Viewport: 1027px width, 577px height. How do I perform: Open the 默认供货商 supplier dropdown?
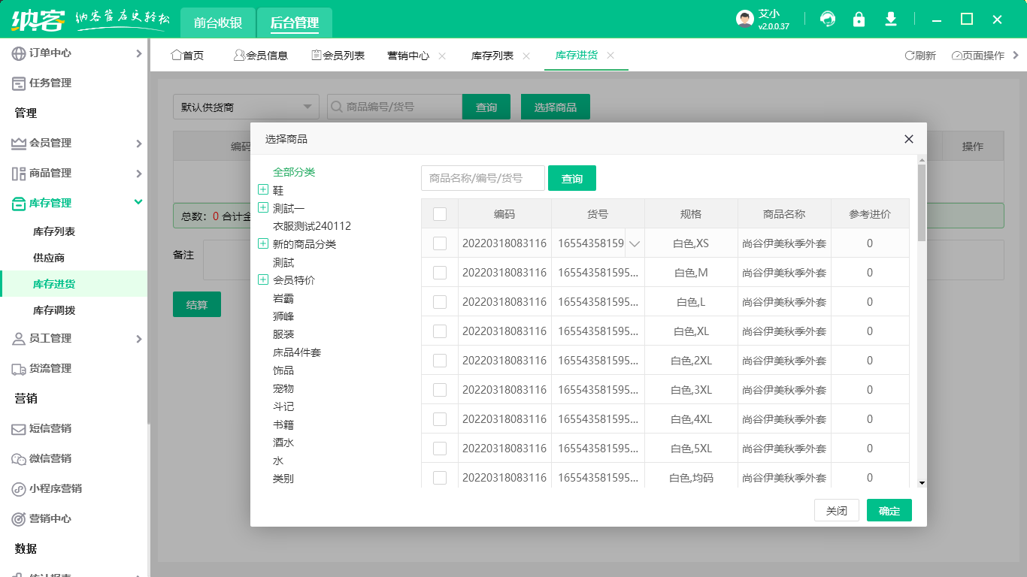coord(246,107)
